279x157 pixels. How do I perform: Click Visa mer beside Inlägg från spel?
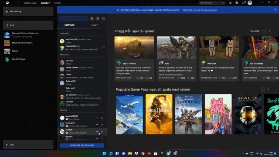[x=255, y=31]
